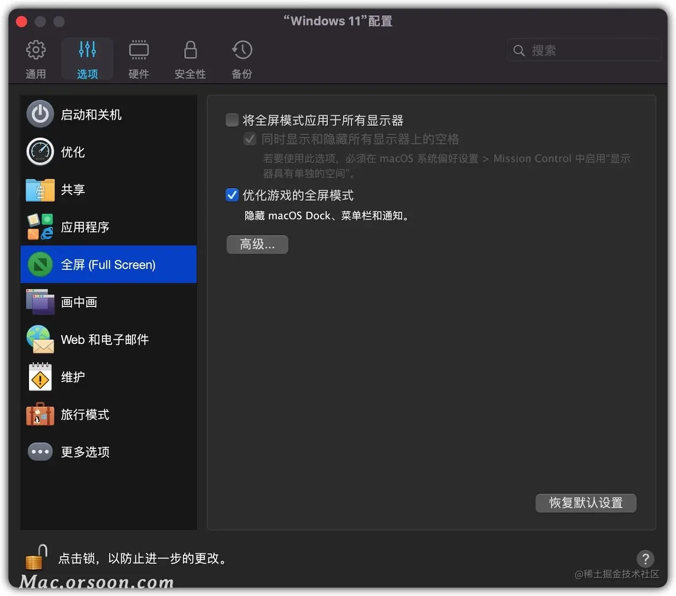
Task: Switch to the 通用 tab label
Action: pos(36,74)
